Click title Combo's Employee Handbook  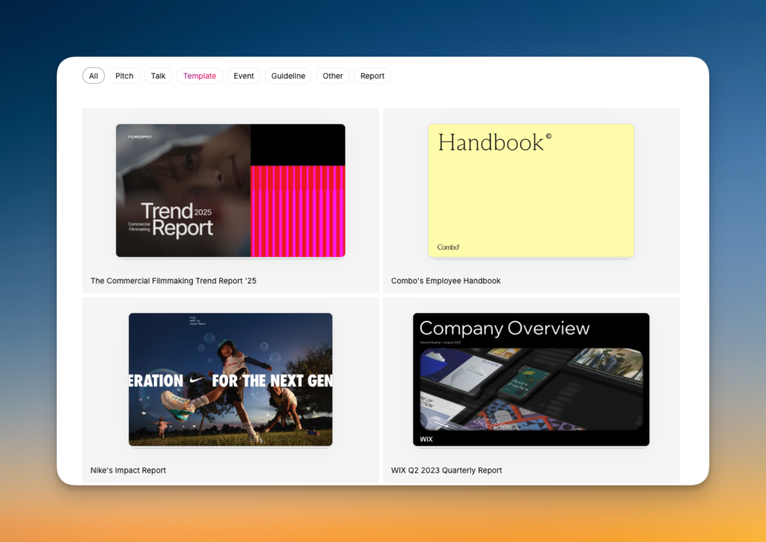[446, 281]
